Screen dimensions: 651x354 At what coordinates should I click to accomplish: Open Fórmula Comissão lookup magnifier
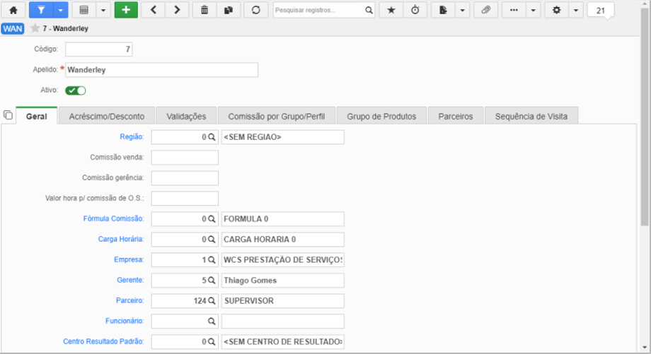(x=212, y=219)
